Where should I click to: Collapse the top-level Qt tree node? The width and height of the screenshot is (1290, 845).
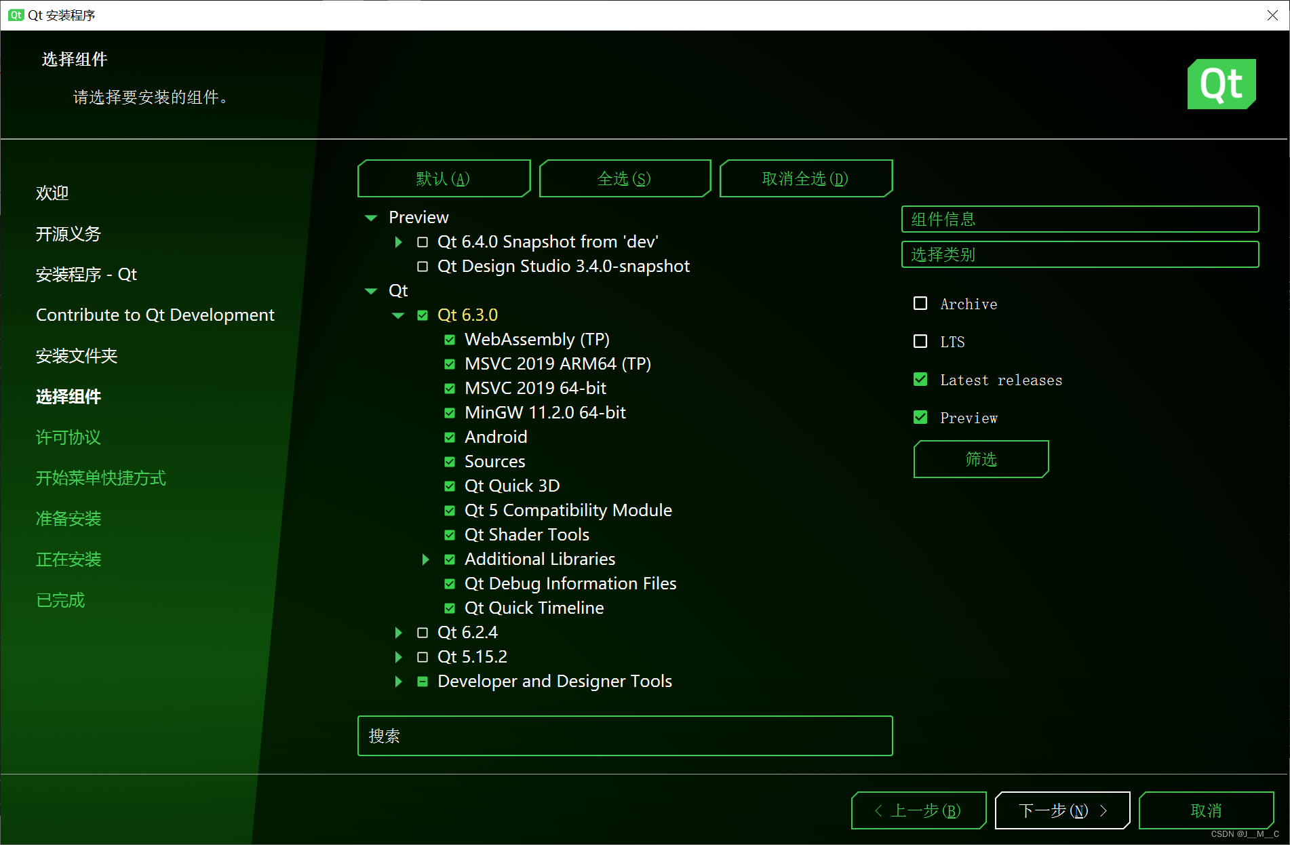[x=371, y=291]
